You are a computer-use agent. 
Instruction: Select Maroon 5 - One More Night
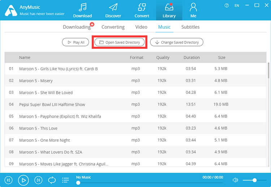pos(135,140)
